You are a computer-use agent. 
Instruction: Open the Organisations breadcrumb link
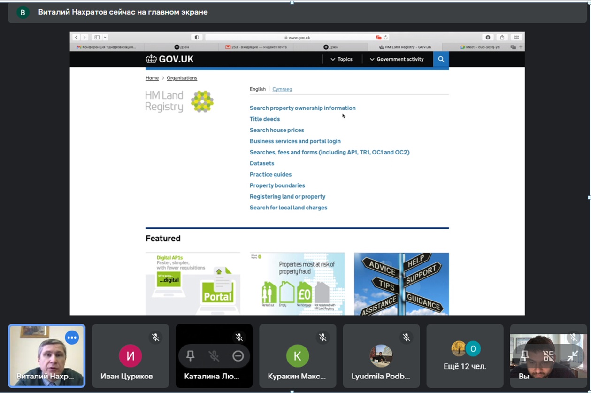[x=182, y=78]
